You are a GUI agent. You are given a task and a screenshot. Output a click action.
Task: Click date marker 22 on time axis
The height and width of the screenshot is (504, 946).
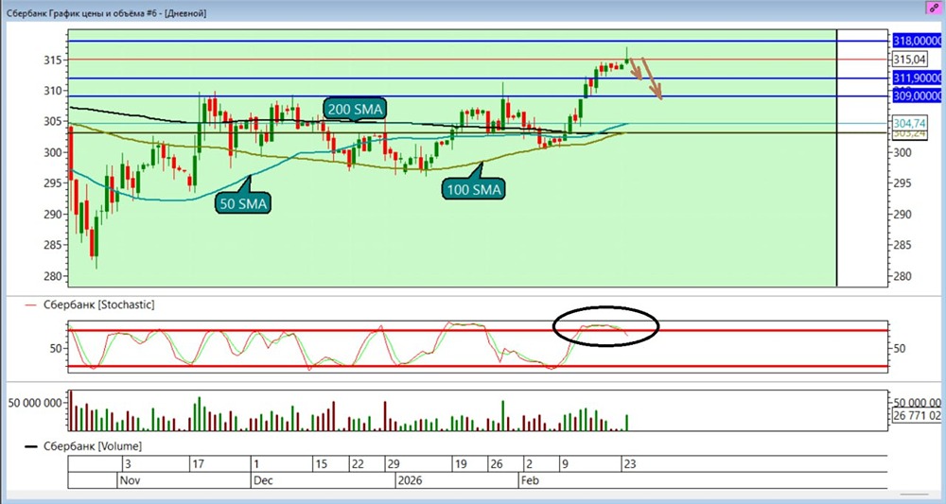coord(358,464)
